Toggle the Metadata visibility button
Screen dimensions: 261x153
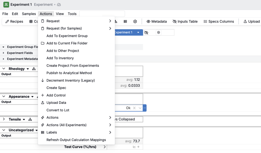(x=156, y=22)
